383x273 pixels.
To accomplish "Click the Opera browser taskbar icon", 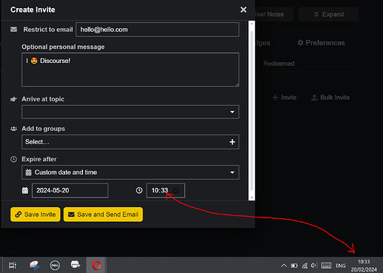I will tap(96, 266).
